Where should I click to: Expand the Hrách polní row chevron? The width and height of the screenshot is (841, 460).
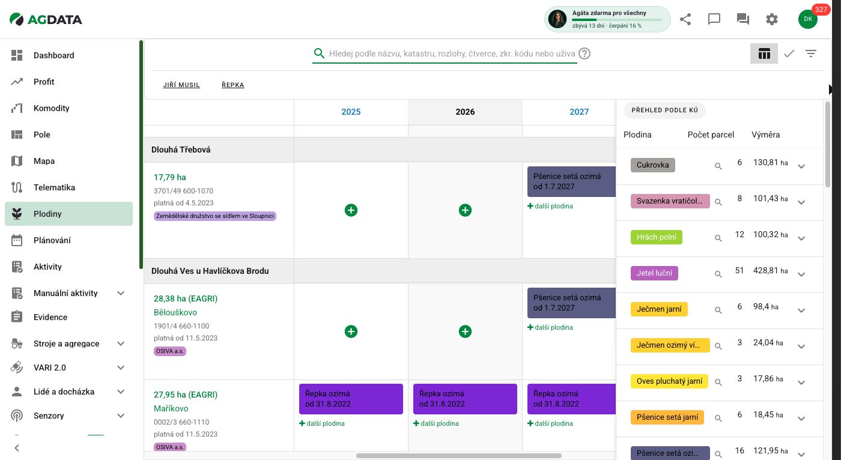click(801, 238)
